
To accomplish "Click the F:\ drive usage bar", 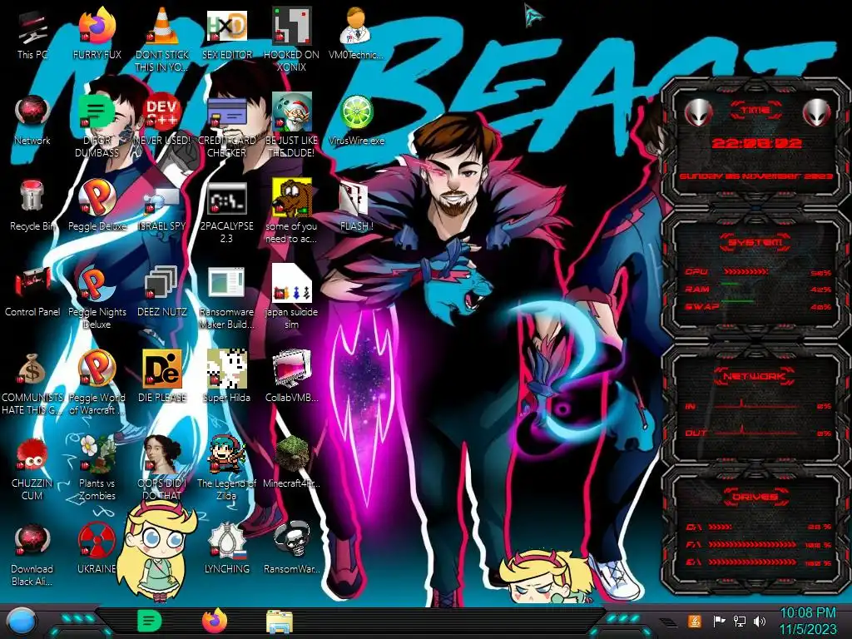I will pos(753,544).
